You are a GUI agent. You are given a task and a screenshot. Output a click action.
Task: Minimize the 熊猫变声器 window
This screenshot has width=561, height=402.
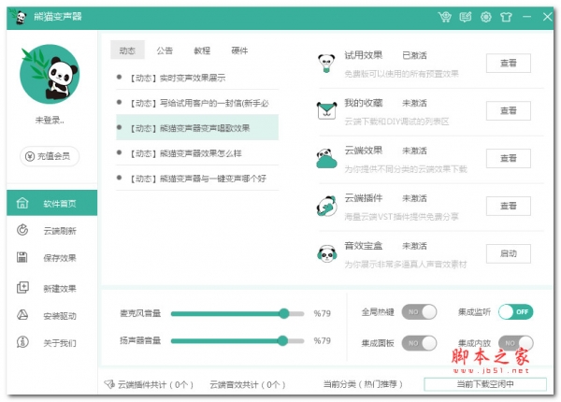(x=526, y=17)
